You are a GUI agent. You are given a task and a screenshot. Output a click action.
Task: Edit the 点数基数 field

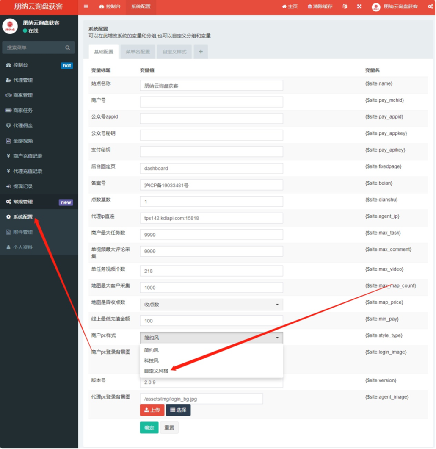point(211,202)
